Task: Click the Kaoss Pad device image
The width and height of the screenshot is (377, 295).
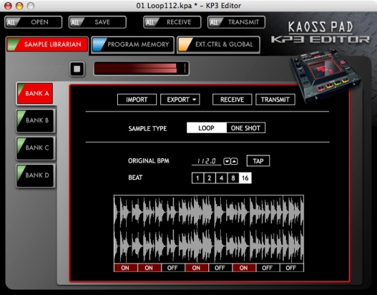Action: tap(326, 75)
